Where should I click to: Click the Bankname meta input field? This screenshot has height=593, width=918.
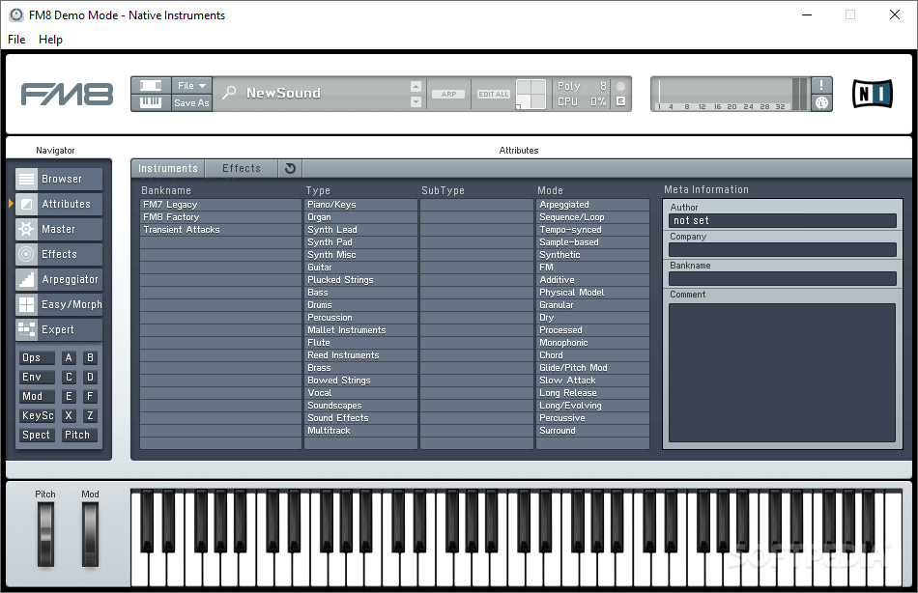(782, 279)
